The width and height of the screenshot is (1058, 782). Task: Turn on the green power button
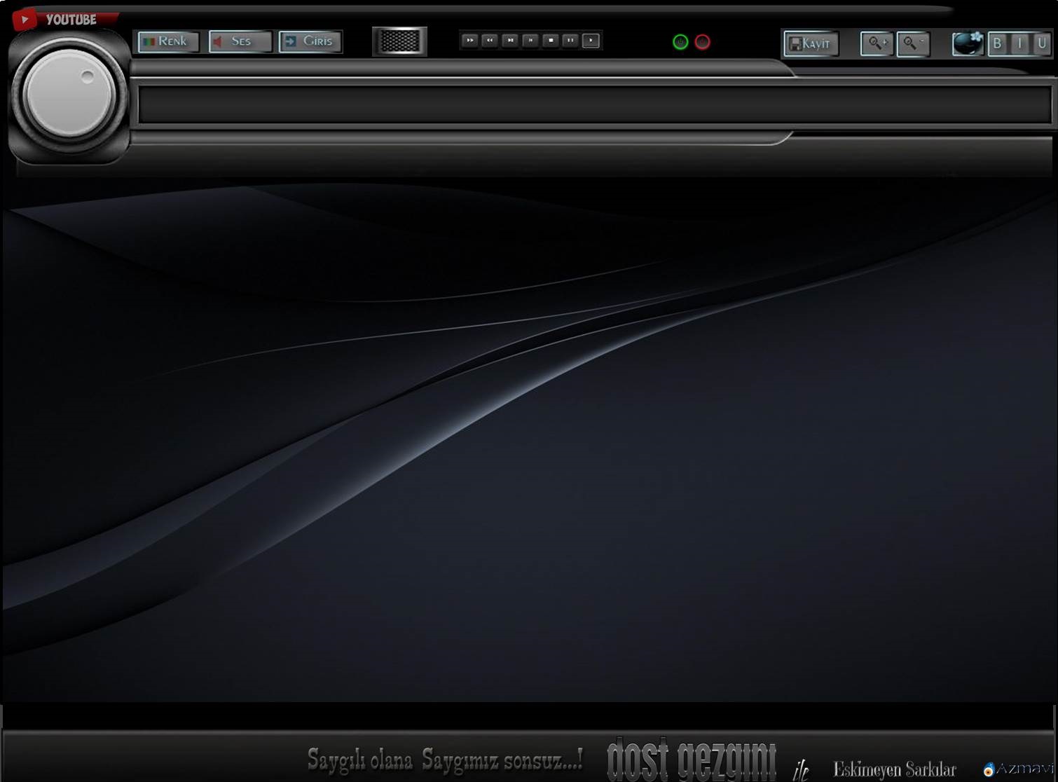click(x=680, y=42)
